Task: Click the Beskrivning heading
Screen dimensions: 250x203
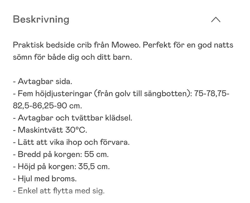Action: 41,19
